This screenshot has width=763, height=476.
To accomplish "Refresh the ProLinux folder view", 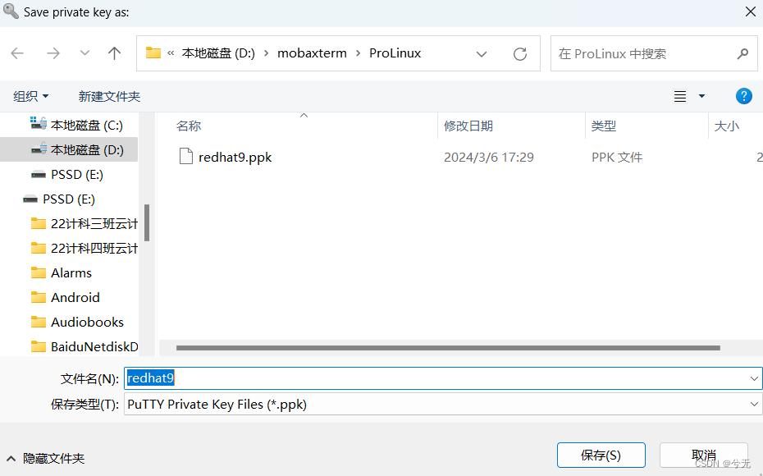I will pyautogui.click(x=520, y=53).
